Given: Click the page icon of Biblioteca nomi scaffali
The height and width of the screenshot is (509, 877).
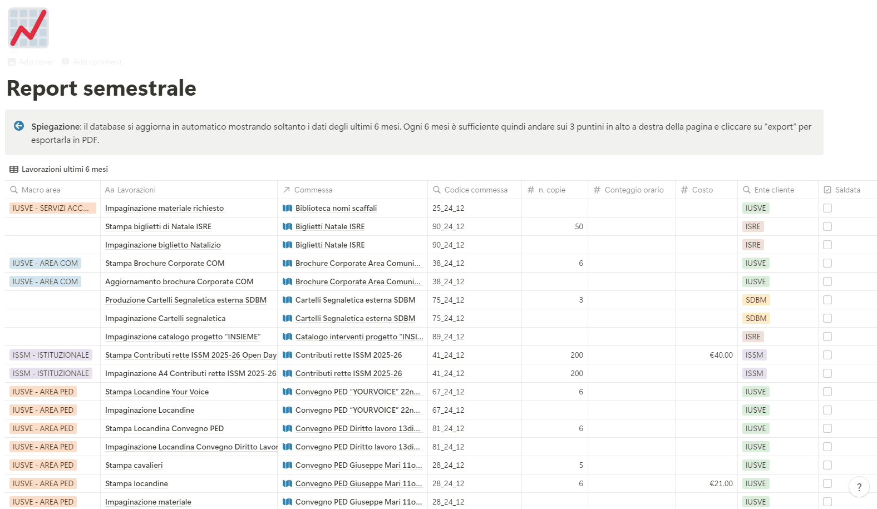Looking at the screenshot, I should click(287, 208).
